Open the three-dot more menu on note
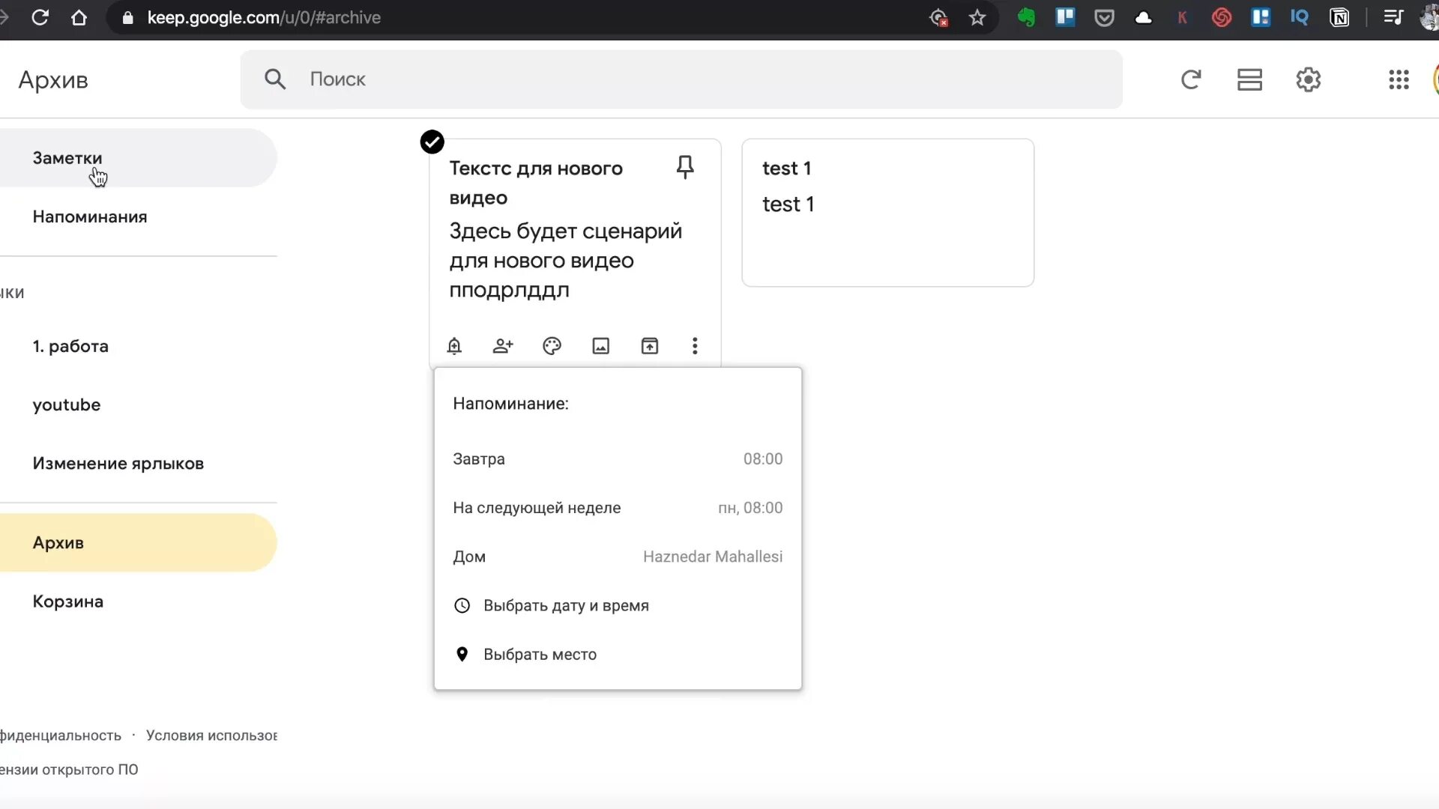This screenshot has width=1439, height=809. click(695, 346)
